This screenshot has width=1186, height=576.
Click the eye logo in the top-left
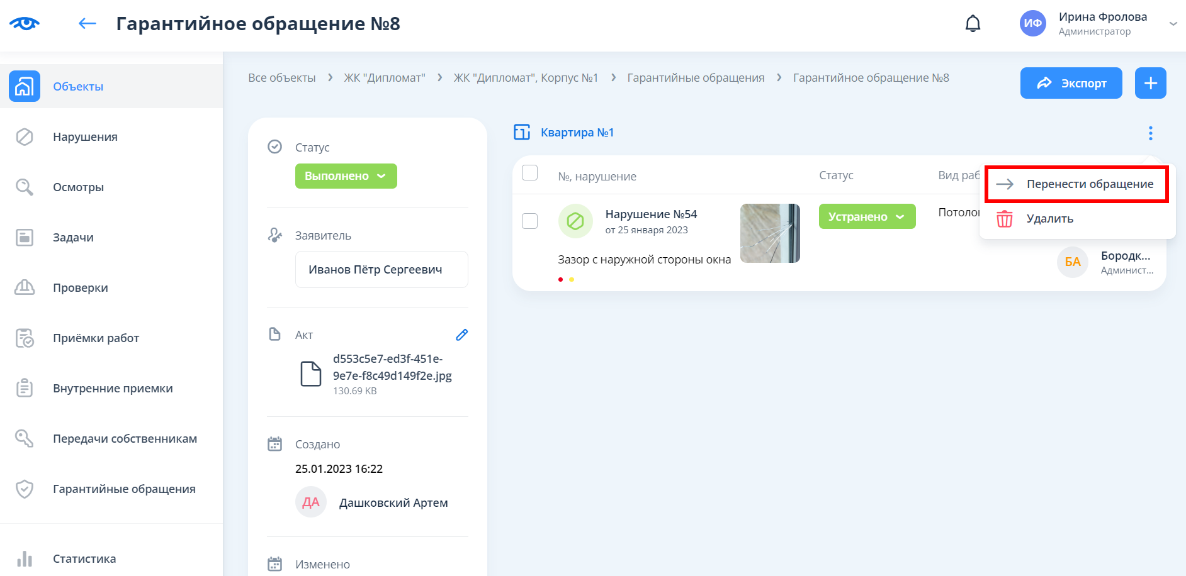pos(25,24)
